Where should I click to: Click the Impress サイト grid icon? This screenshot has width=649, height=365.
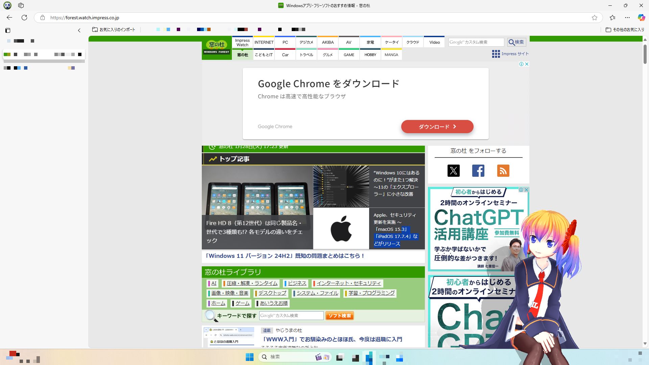click(496, 54)
